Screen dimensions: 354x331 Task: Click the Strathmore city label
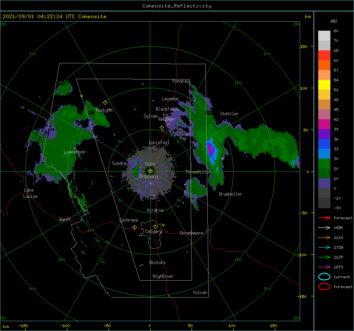coord(191,233)
